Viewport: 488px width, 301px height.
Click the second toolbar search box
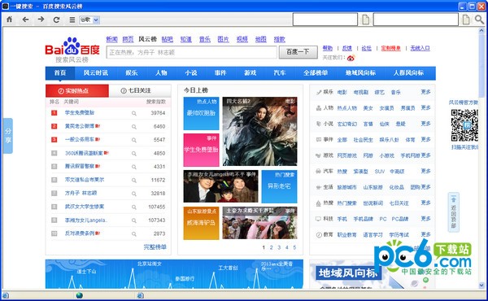(x=416, y=20)
